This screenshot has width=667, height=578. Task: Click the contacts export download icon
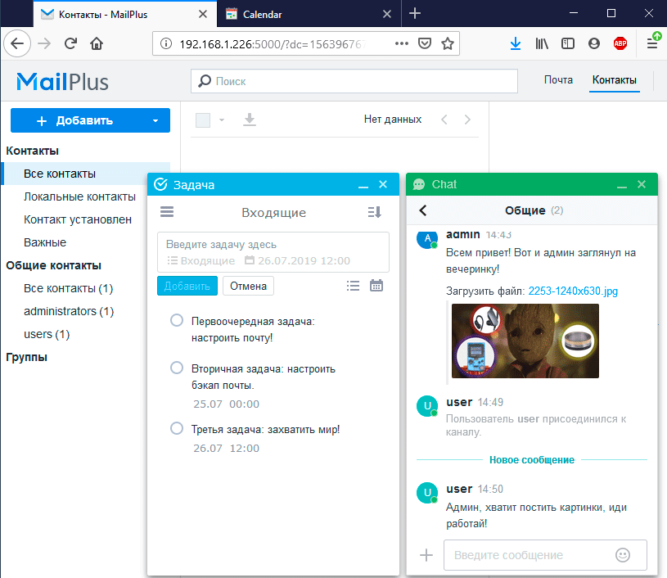pyautogui.click(x=250, y=120)
